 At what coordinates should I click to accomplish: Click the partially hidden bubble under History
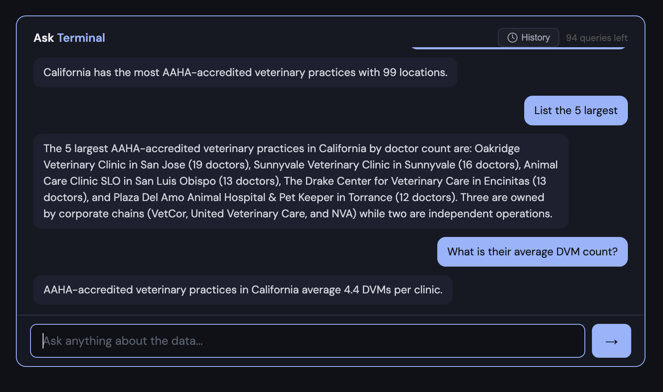(x=460, y=48)
